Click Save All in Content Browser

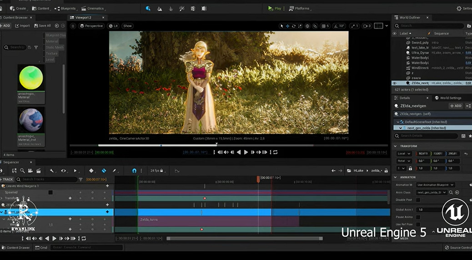coord(42,26)
